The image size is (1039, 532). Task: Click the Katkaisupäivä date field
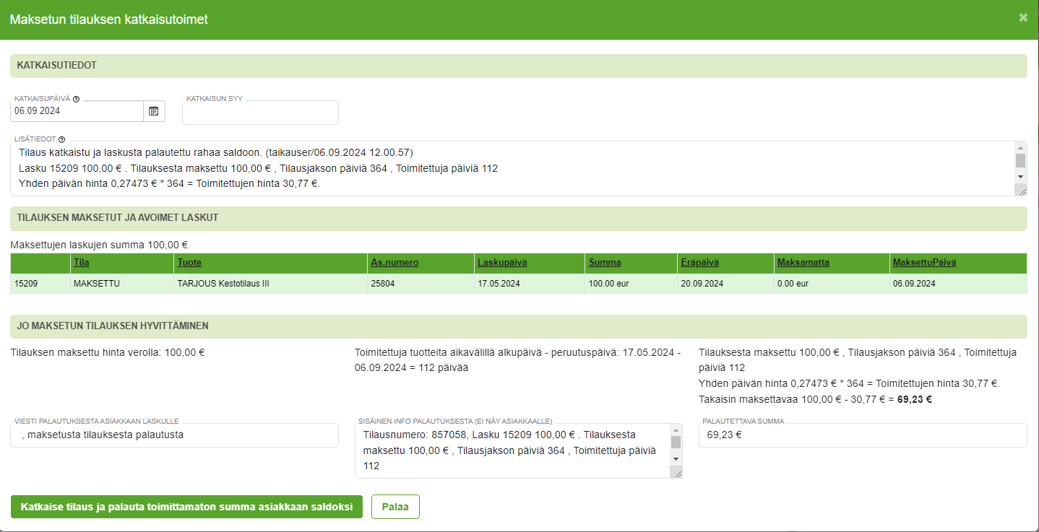[x=77, y=111]
